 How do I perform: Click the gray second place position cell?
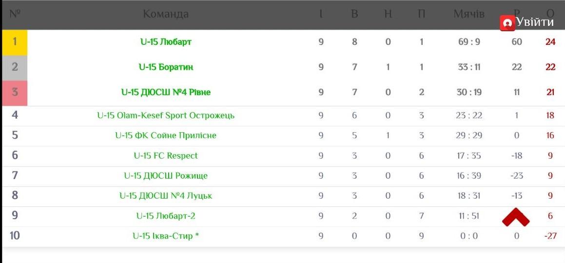(15, 67)
